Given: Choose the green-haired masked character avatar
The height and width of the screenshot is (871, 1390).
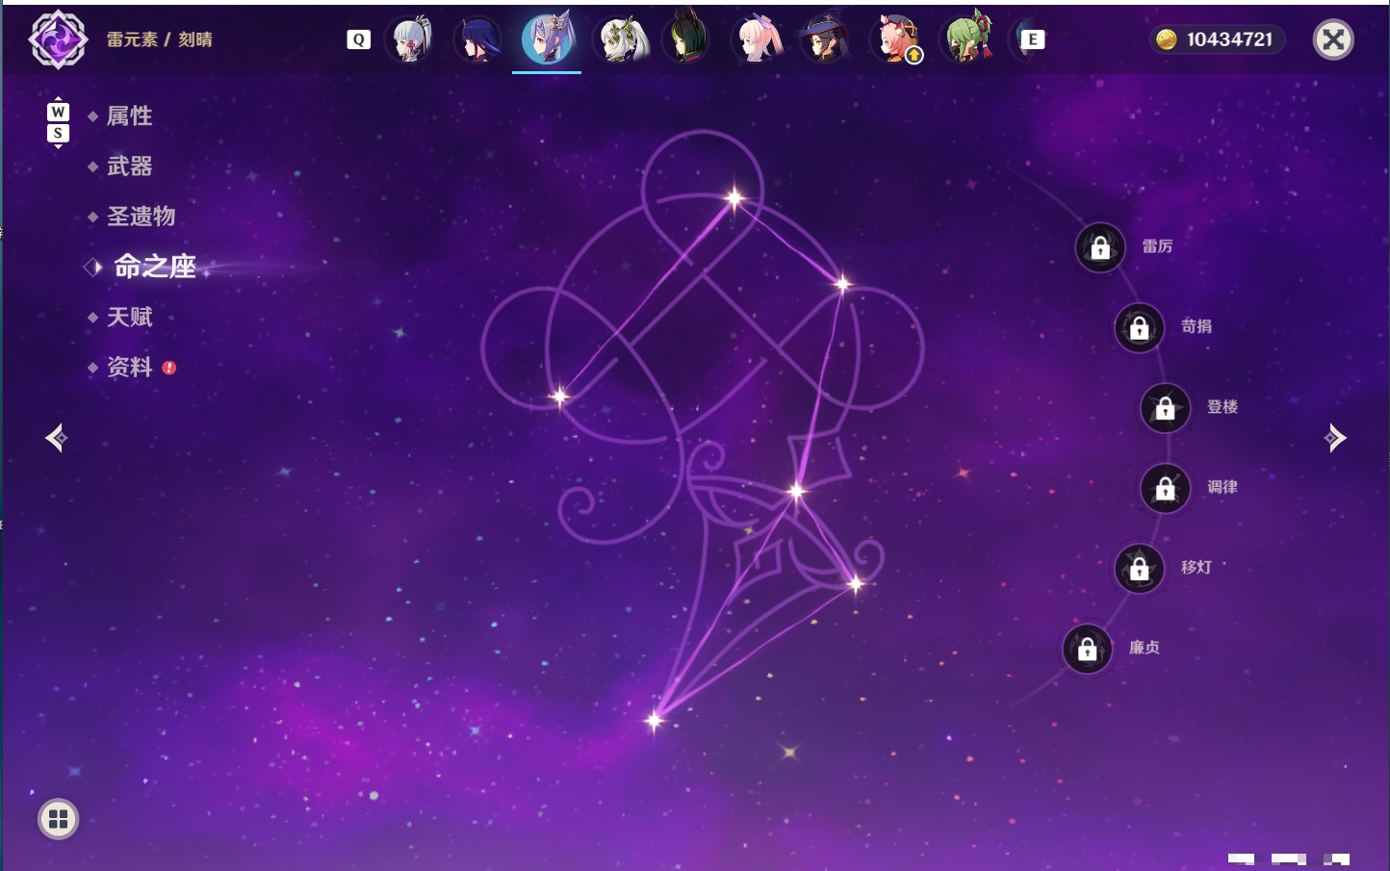Looking at the screenshot, I should tap(965, 38).
